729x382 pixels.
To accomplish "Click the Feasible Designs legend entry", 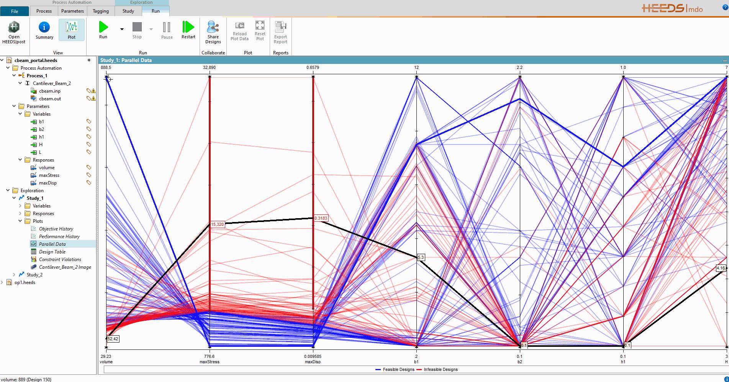I will 395,369.
